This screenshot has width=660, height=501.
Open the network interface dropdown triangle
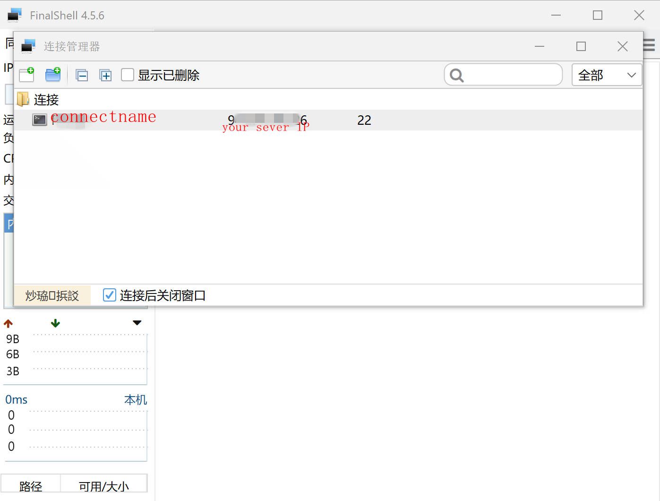137,323
